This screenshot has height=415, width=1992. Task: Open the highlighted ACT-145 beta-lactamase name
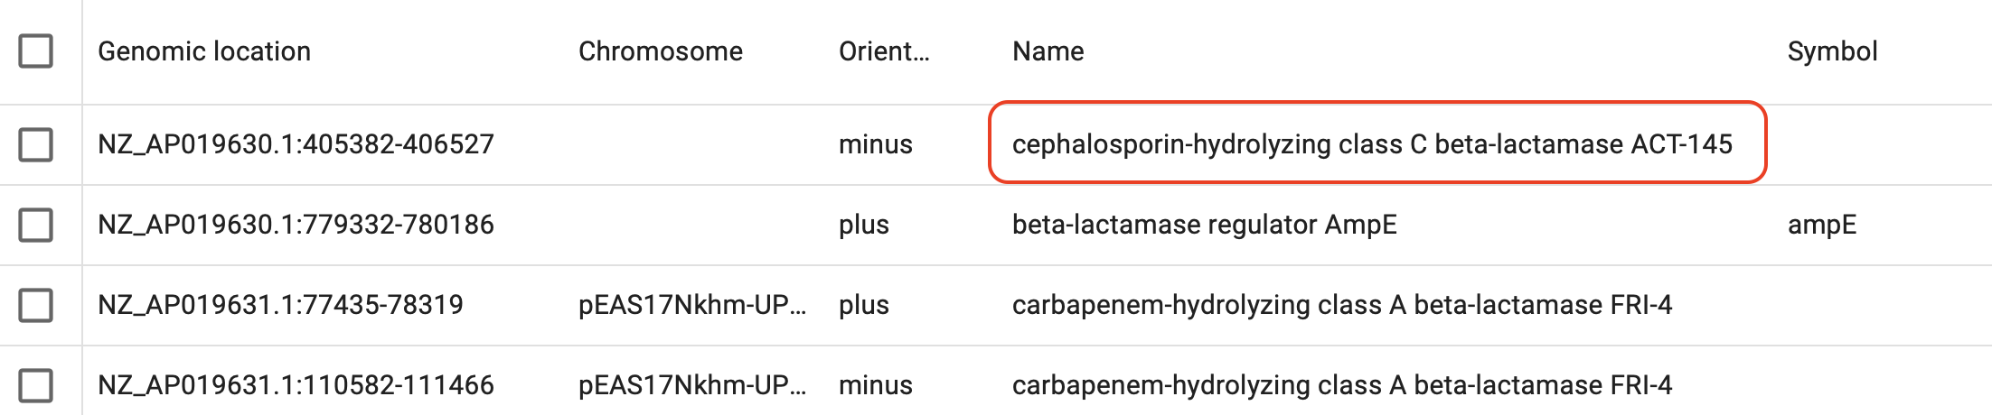tap(1372, 144)
